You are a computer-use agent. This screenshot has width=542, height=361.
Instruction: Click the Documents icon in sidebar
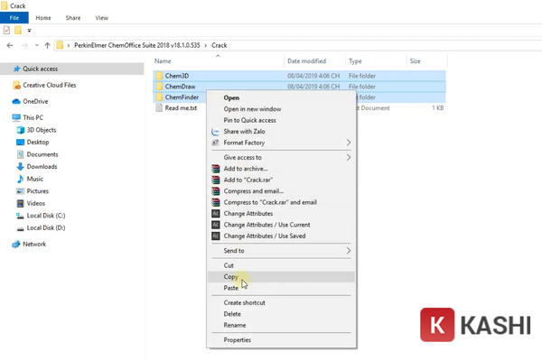(21, 154)
